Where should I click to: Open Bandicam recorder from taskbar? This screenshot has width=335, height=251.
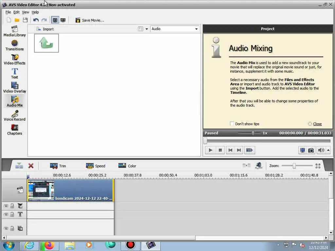(x=130, y=245)
